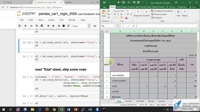Open the Excel font name dropdown
This screenshot has width=200, height=112.
tap(125, 11)
